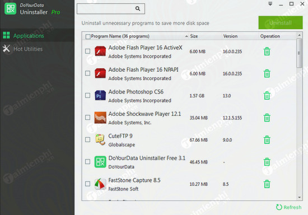This screenshot has width=308, height=215.
Task: Delete Adobe Flash Player 16 ActiveX via trash icon
Action: (x=267, y=52)
